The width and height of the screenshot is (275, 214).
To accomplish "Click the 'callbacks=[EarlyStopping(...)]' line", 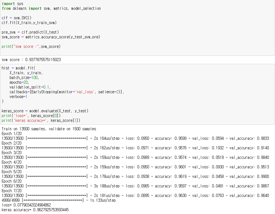I will coord(67,92).
